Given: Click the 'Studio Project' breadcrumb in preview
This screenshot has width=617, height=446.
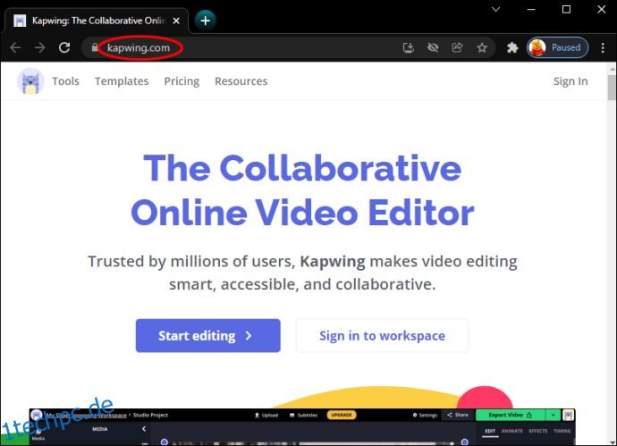Looking at the screenshot, I should pos(150,415).
